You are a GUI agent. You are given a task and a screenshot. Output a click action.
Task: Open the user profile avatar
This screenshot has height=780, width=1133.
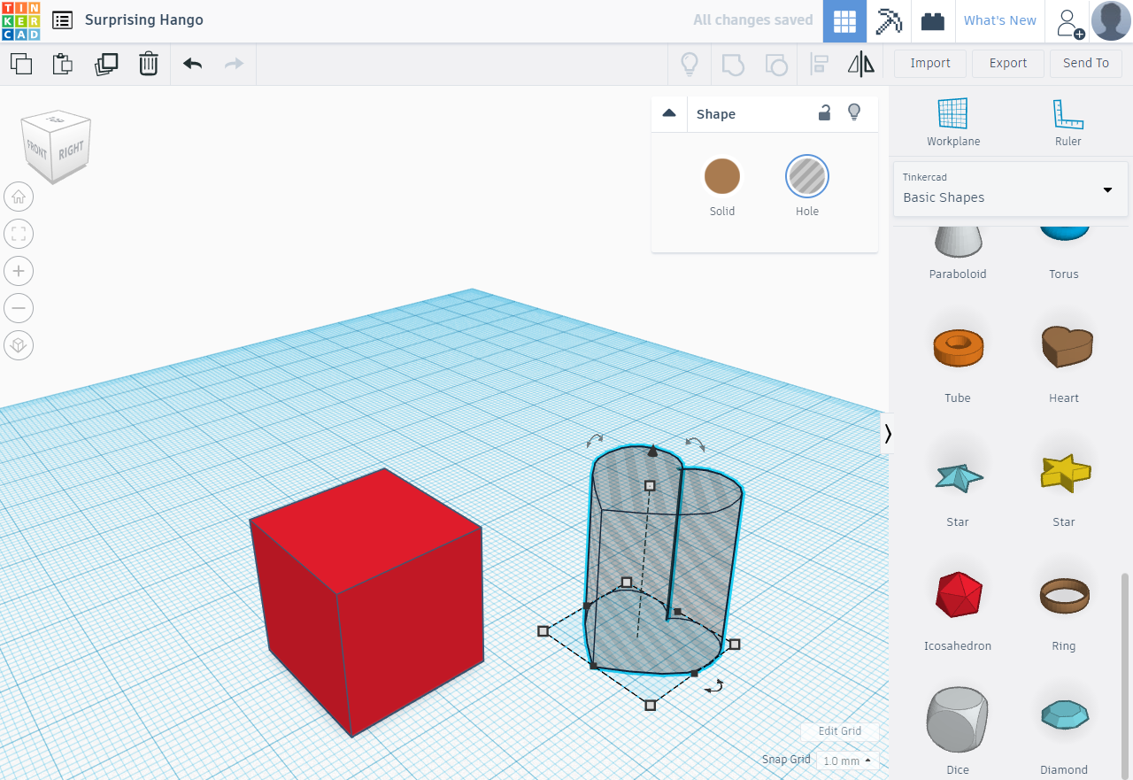tap(1111, 20)
